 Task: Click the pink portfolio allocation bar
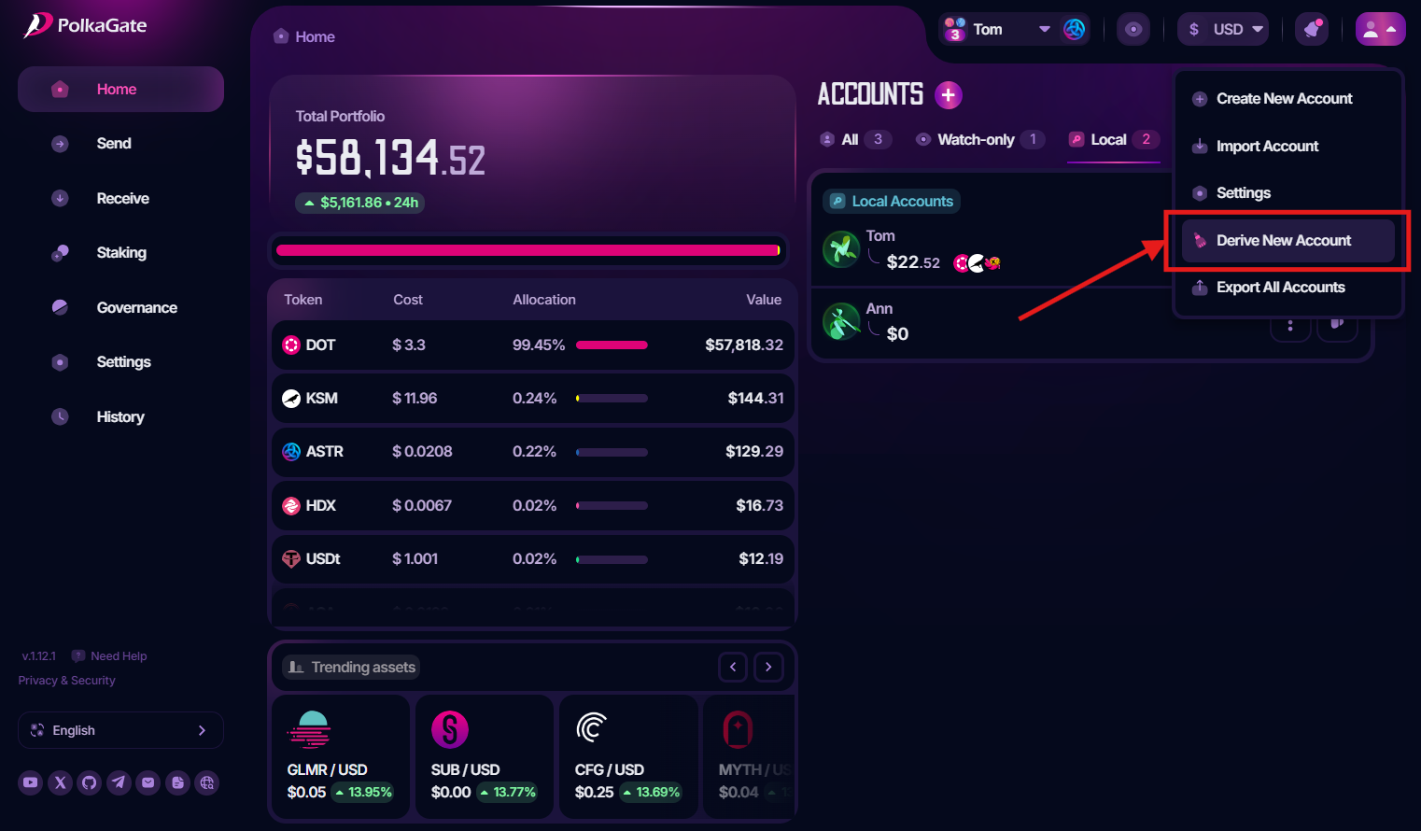pyautogui.click(x=528, y=250)
